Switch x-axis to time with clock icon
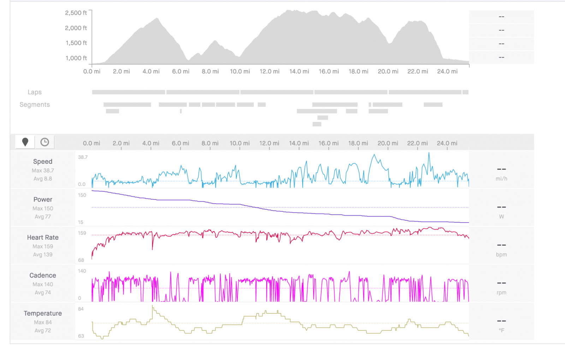 click(x=44, y=142)
